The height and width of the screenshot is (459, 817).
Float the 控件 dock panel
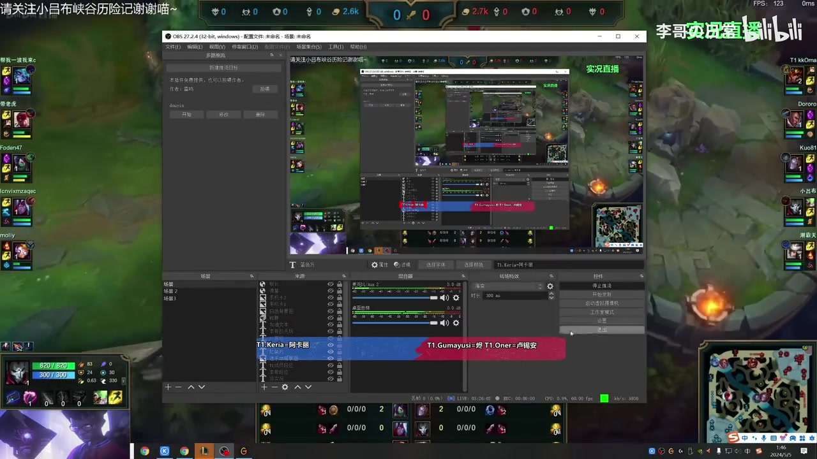pos(641,276)
